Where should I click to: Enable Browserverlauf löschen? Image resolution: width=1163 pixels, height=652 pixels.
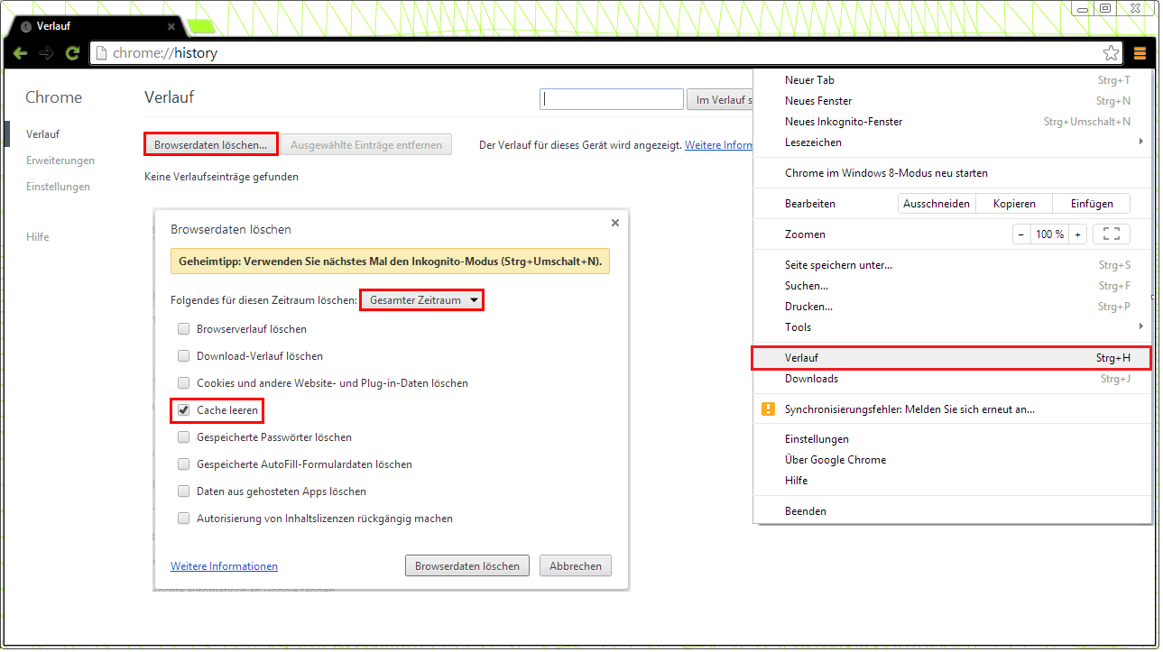pos(183,328)
